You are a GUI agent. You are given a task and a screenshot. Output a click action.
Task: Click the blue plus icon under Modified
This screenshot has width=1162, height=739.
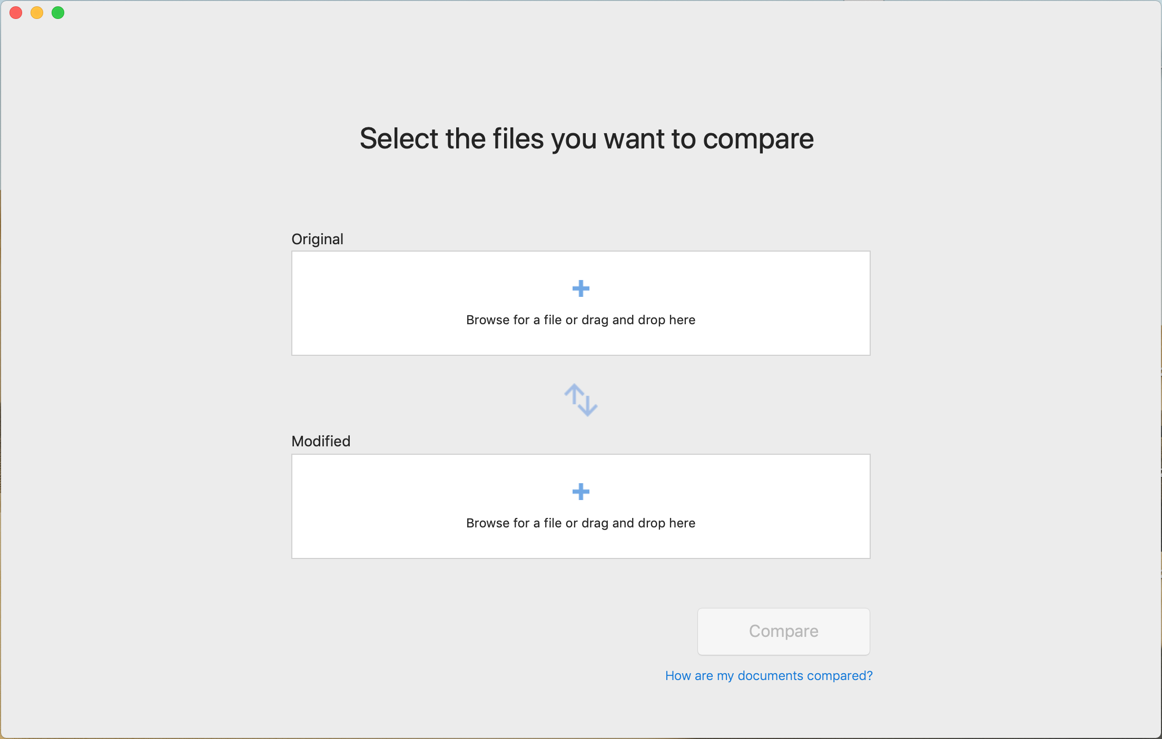580,492
